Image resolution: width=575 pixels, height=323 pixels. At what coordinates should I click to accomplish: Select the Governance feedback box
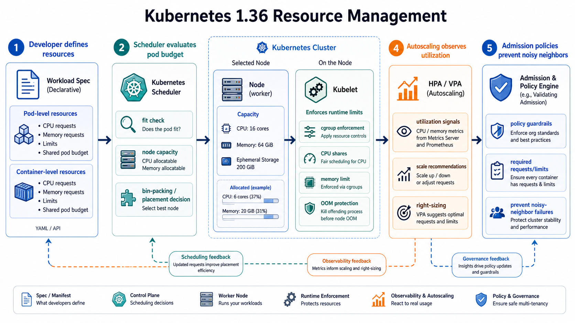(487, 265)
